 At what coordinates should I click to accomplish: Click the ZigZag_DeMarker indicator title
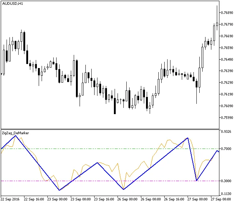click(15, 133)
